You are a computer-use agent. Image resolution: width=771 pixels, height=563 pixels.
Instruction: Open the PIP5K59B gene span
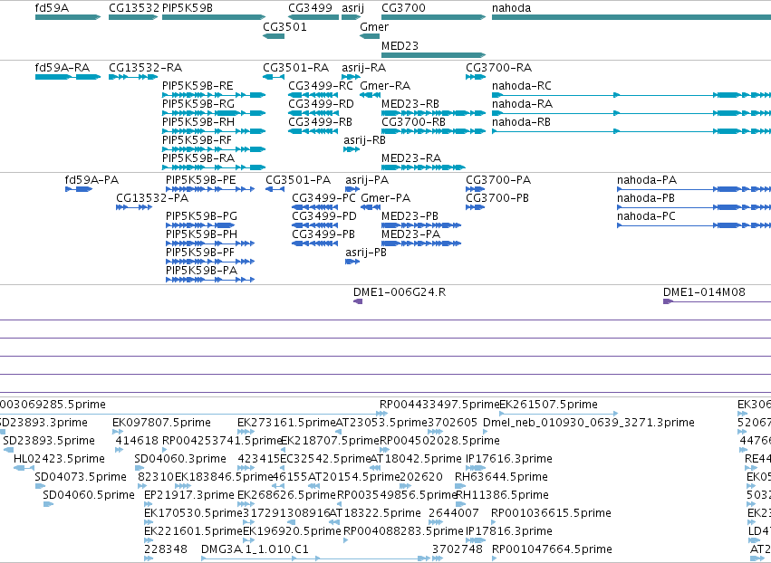pyautogui.click(x=214, y=17)
